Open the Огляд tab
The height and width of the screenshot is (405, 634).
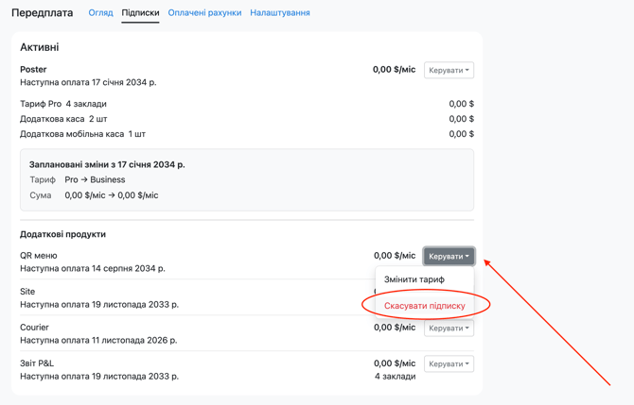point(100,13)
